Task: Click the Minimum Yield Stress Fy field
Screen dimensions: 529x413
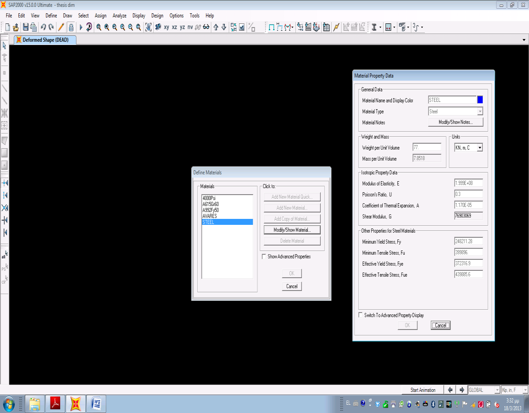Action: (468, 241)
